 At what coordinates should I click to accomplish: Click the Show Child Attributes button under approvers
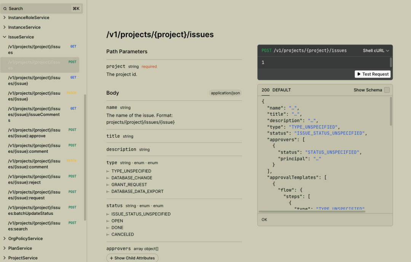(132, 257)
